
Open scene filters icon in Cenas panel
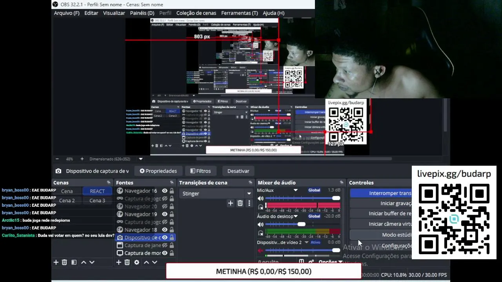(74, 262)
